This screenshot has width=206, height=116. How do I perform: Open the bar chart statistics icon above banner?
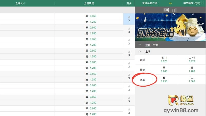(x=174, y=10)
